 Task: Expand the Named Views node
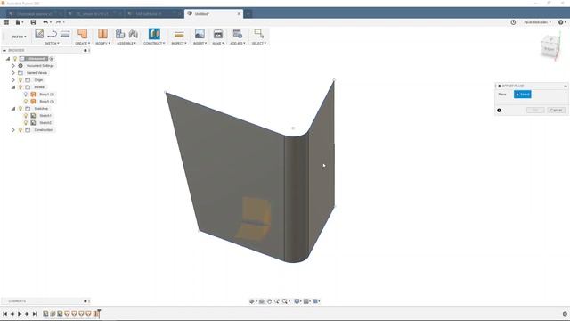pos(13,73)
